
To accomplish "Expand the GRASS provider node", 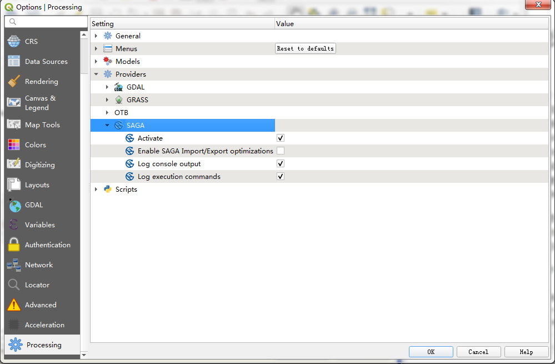I will point(107,100).
